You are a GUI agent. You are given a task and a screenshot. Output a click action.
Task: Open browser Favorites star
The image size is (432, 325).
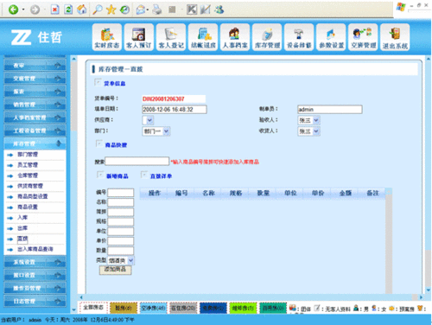111,10
